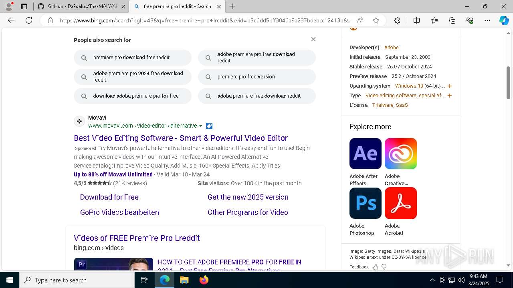The height and width of the screenshot is (288, 513).
Task: Switch to the GitHub Da2dalus tab
Action: [81, 6]
